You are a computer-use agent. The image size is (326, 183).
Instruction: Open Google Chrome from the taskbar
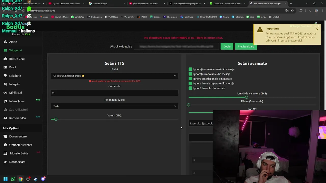tap(20, 179)
